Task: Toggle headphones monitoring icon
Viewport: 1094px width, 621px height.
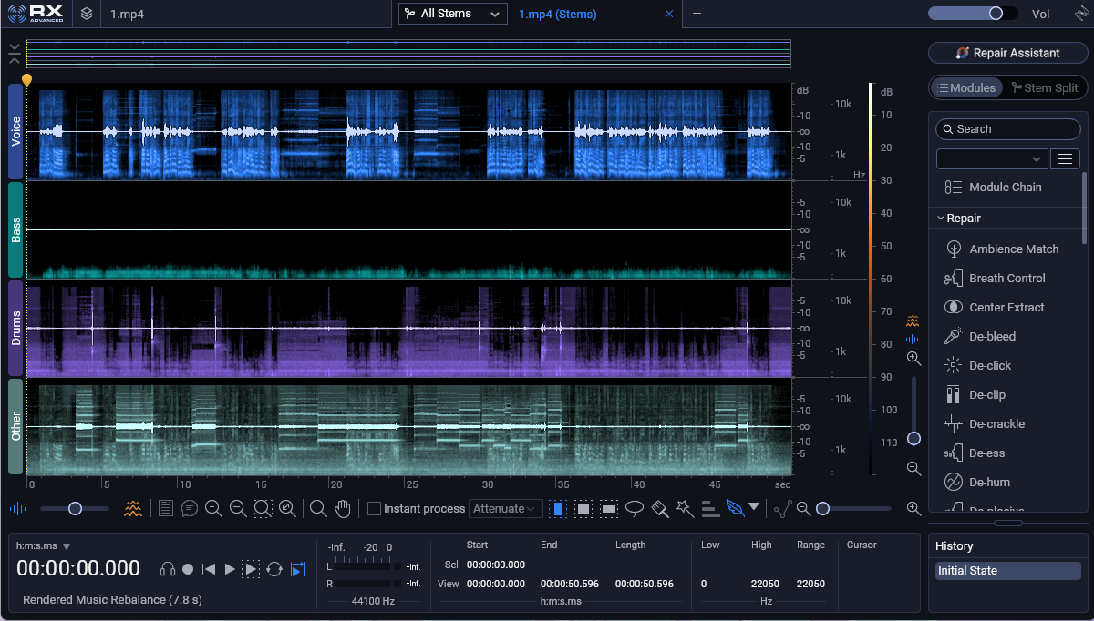Action: (167, 569)
